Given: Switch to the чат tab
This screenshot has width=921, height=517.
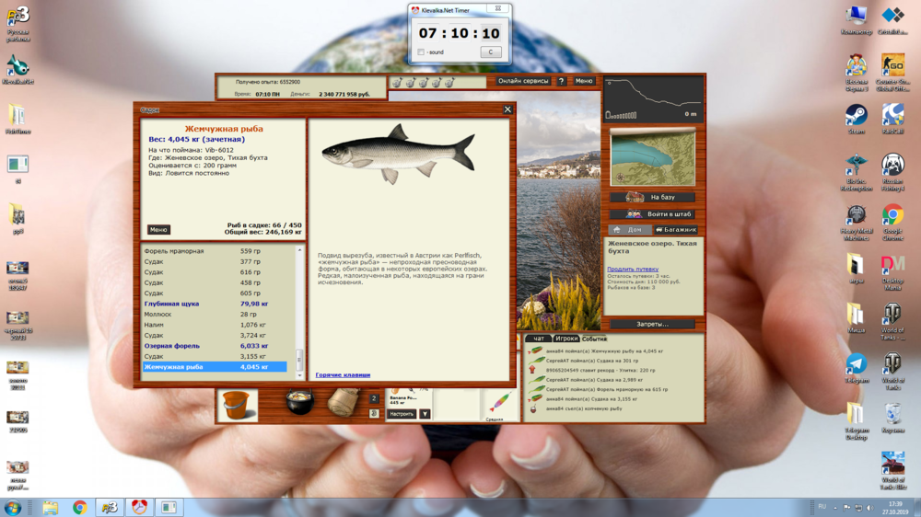Looking at the screenshot, I should coord(539,339).
